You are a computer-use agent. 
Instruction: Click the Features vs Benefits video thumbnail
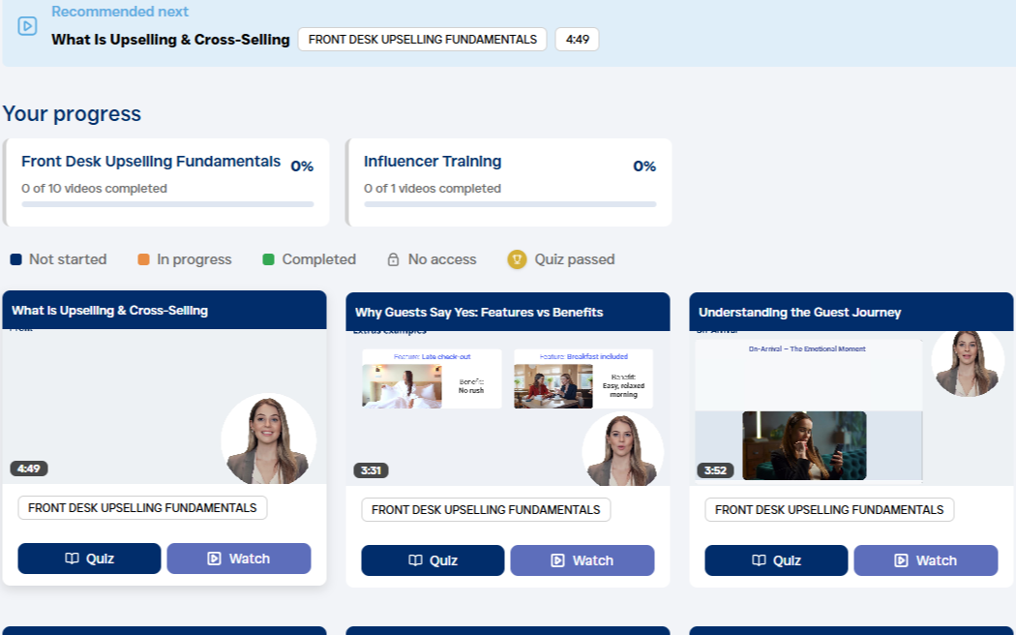click(x=508, y=408)
